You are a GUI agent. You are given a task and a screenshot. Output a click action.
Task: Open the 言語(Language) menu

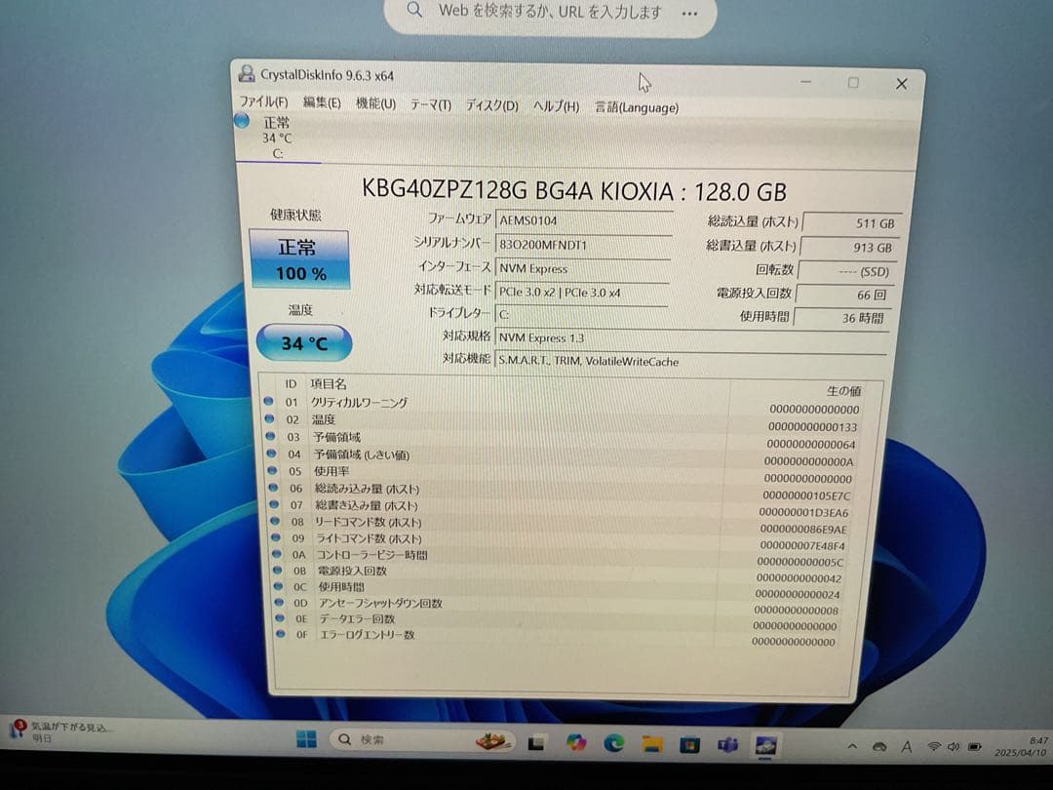(x=636, y=107)
